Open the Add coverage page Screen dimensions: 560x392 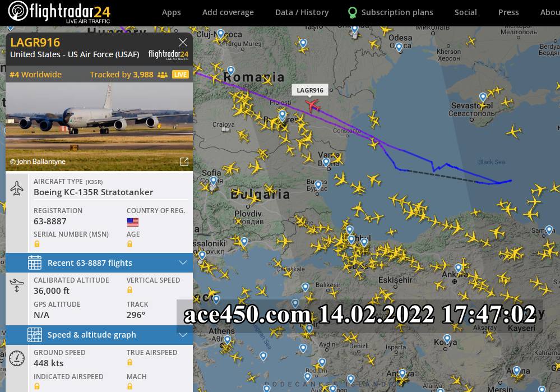pyautogui.click(x=228, y=12)
